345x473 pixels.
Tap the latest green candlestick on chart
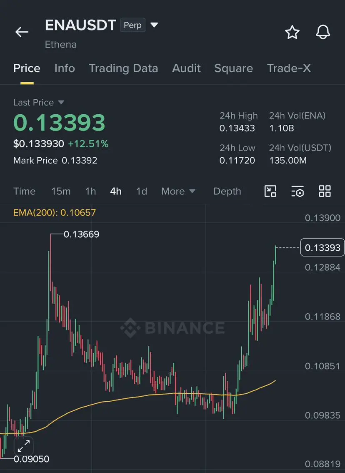point(275,255)
